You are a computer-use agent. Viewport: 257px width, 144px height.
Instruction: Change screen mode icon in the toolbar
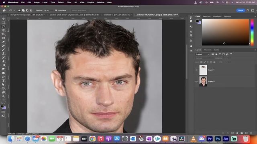pyautogui.click(x=3, y=116)
